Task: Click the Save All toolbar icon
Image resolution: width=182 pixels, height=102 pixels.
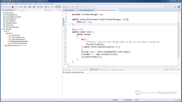Action: [x=9, y=7]
